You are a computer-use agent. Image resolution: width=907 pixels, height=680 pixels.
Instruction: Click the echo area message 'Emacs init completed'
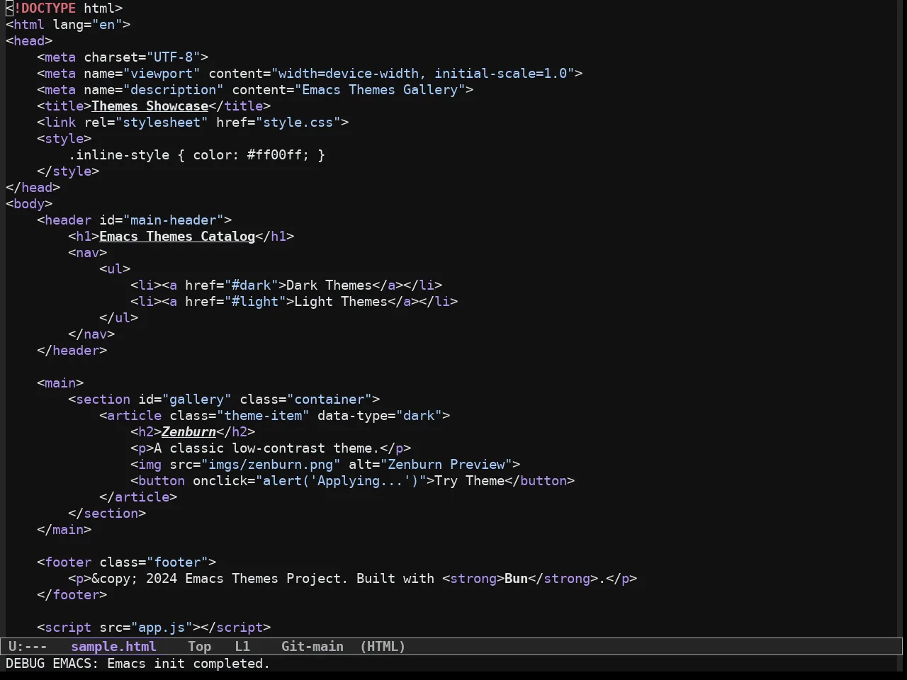188,664
